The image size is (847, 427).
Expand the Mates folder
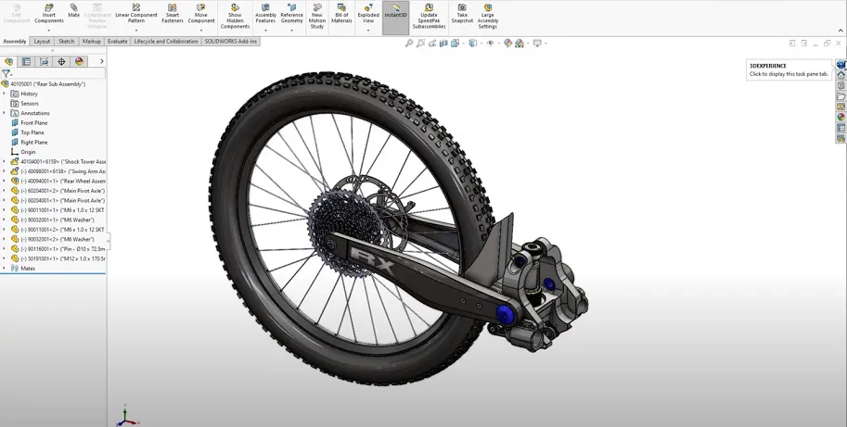(x=5, y=269)
